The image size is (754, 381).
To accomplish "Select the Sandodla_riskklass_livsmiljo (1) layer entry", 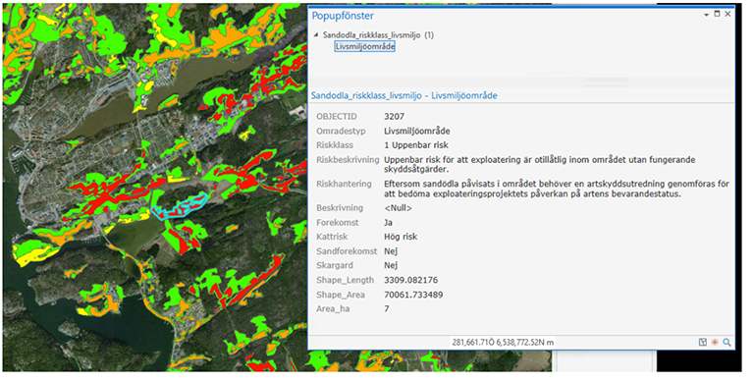I will (378, 35).
